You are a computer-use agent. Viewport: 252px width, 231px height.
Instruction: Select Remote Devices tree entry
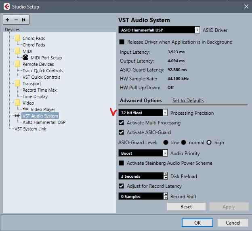(38, 64)
